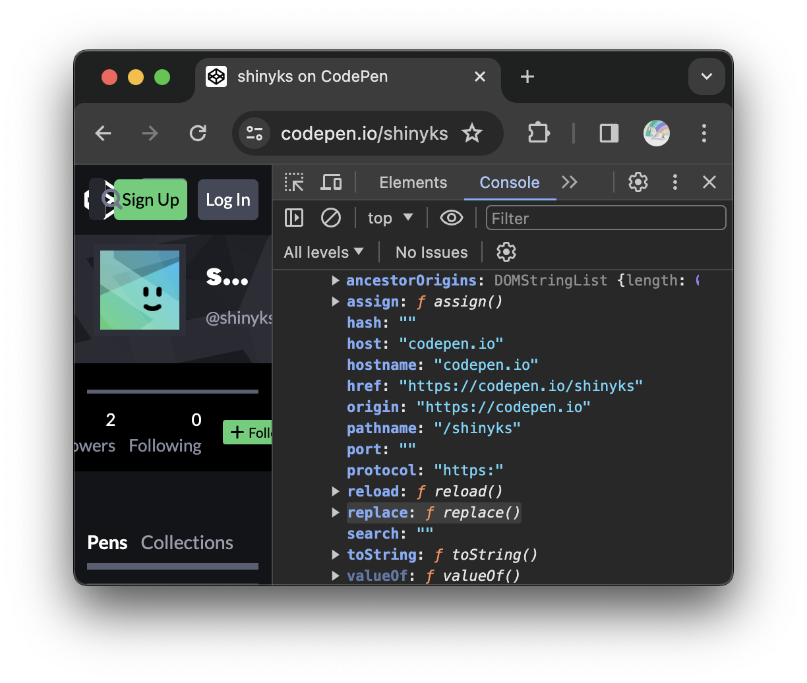Click the pathname value "/shinyks"
807x683 pixels.
(477, 429)
